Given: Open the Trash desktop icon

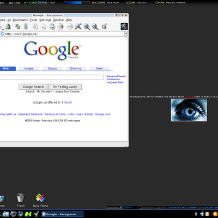Looking at the screenshot, I should 21,200.
